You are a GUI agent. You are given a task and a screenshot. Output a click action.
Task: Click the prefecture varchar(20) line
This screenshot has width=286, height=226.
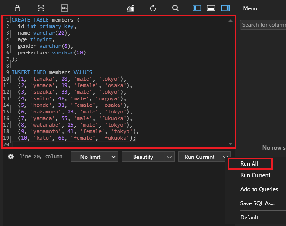click(x=52, y=53)
